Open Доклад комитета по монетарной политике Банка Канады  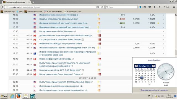66,35
